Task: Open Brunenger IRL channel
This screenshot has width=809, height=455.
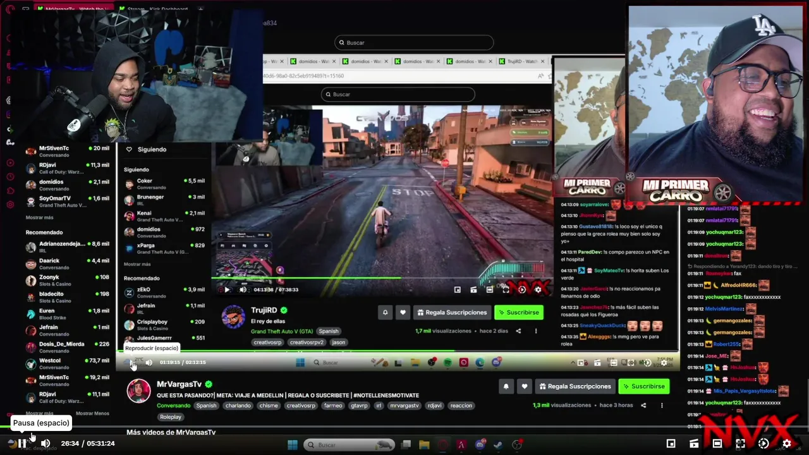Action: [164, 200]
